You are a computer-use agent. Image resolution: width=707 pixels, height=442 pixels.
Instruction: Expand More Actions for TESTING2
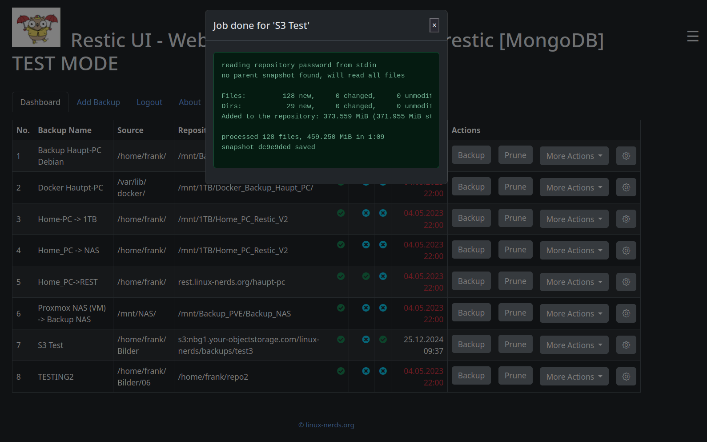[574, 377]
